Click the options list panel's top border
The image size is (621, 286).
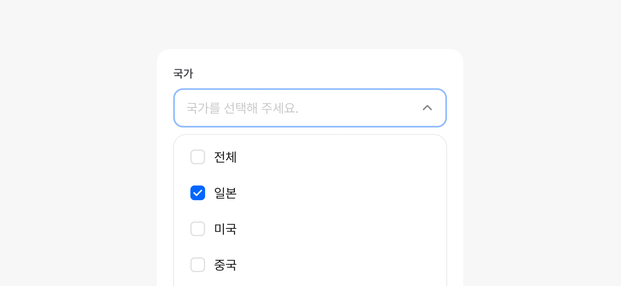click(x=310, y=135)
